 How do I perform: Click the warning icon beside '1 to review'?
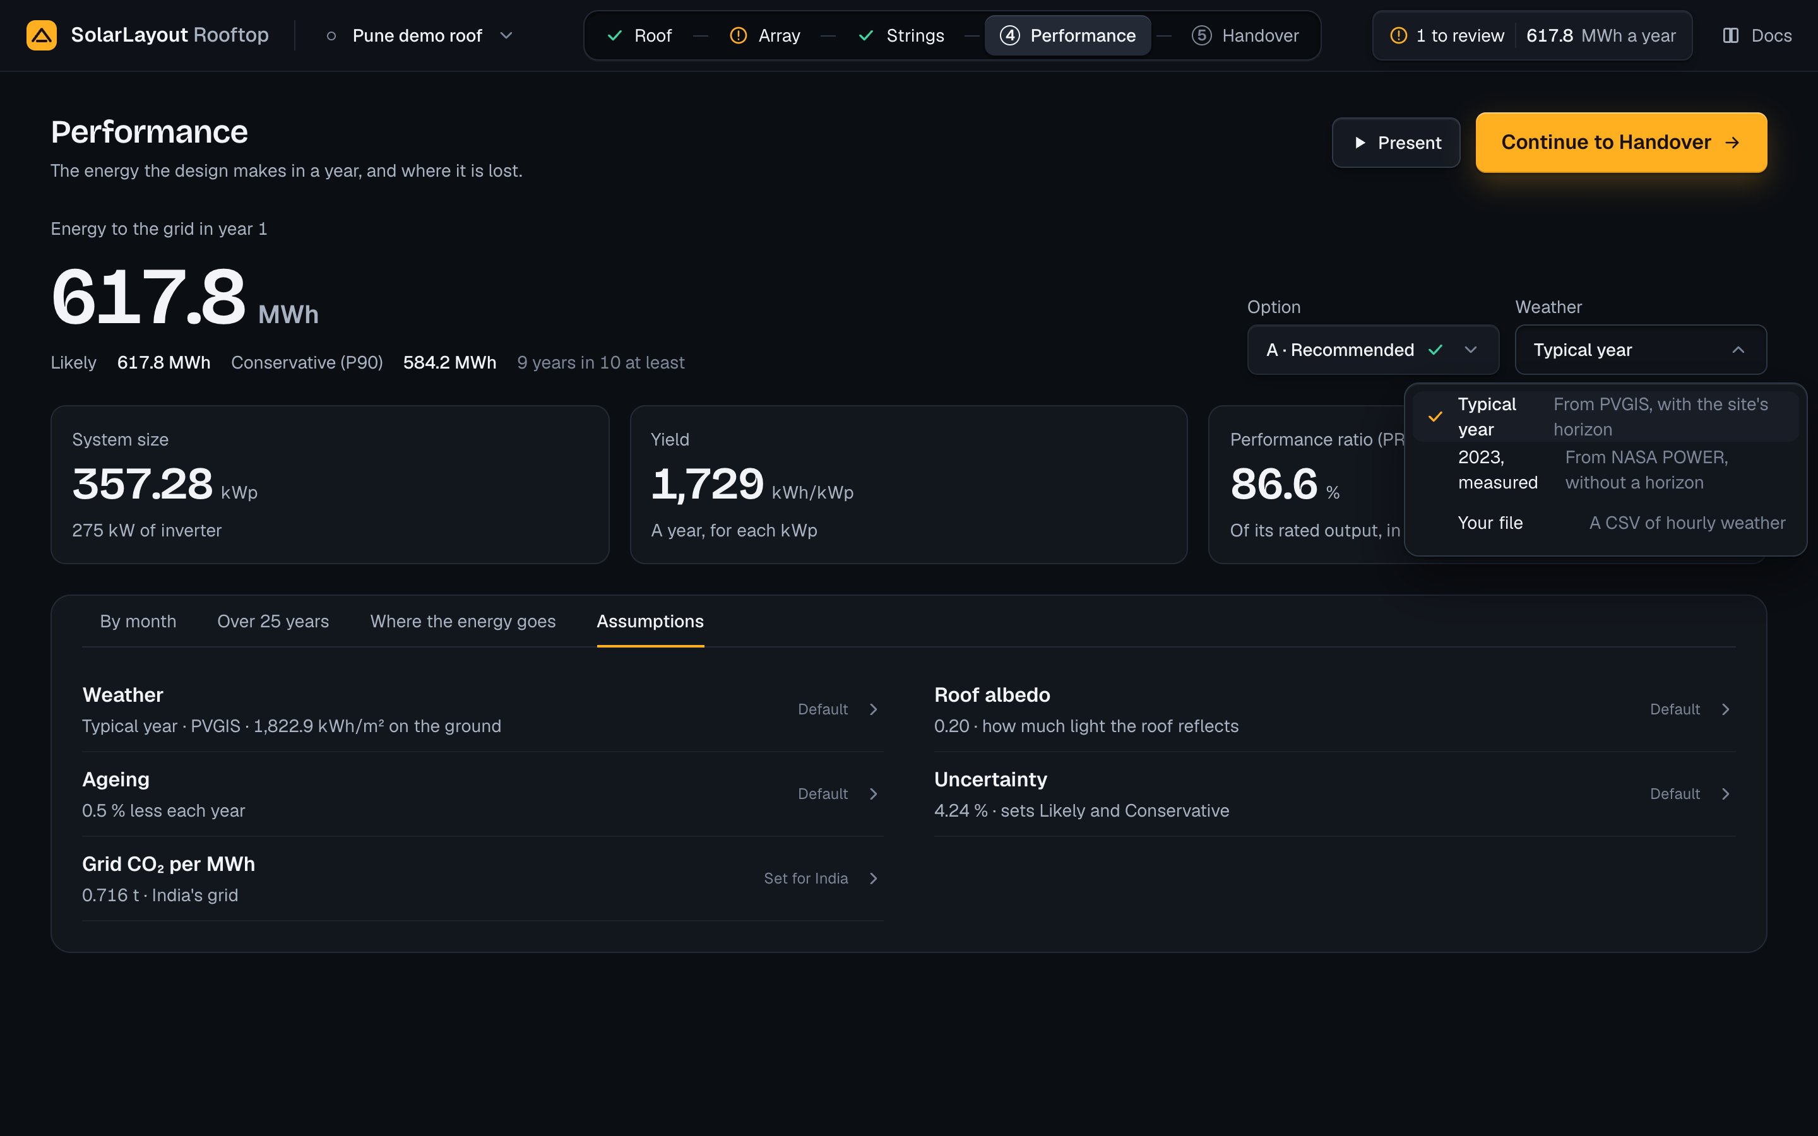pos(1398,35)
